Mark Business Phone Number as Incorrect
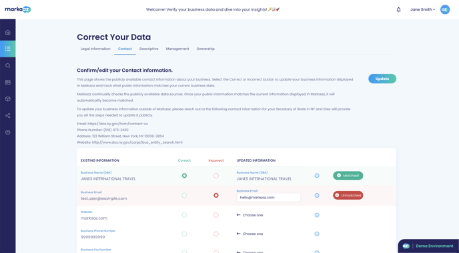 [216, 234]
